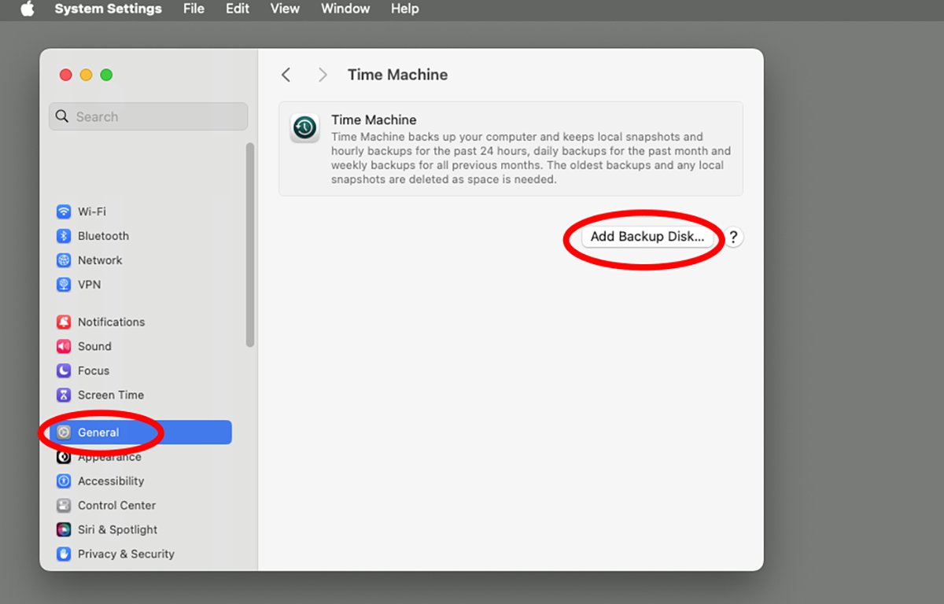Select Screen Time label in sidebar
This screenshot has height=604, width=944.
[x=111, y=395]
